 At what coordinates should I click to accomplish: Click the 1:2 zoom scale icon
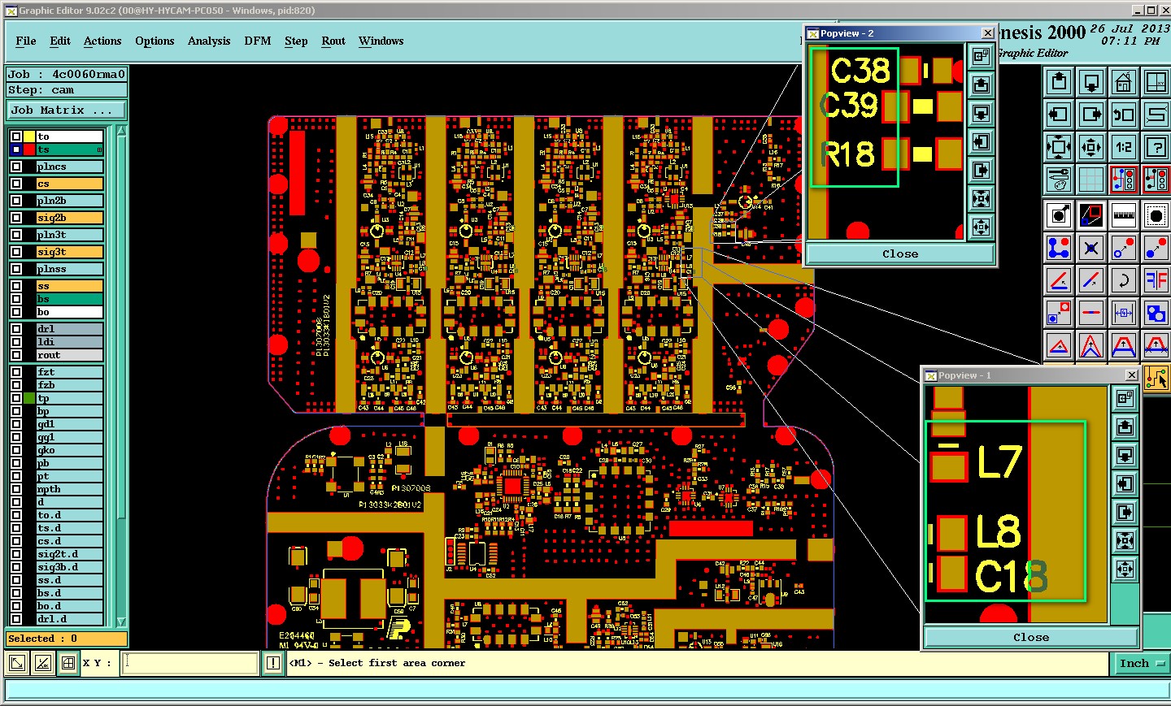pos(1124,147)
